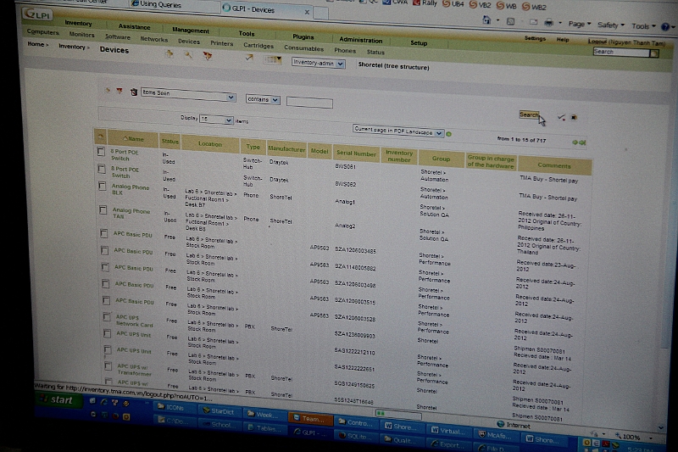Open the Items Seen criteria dropdown
Viewport: 678px width, 452px height.
point(187,94)
